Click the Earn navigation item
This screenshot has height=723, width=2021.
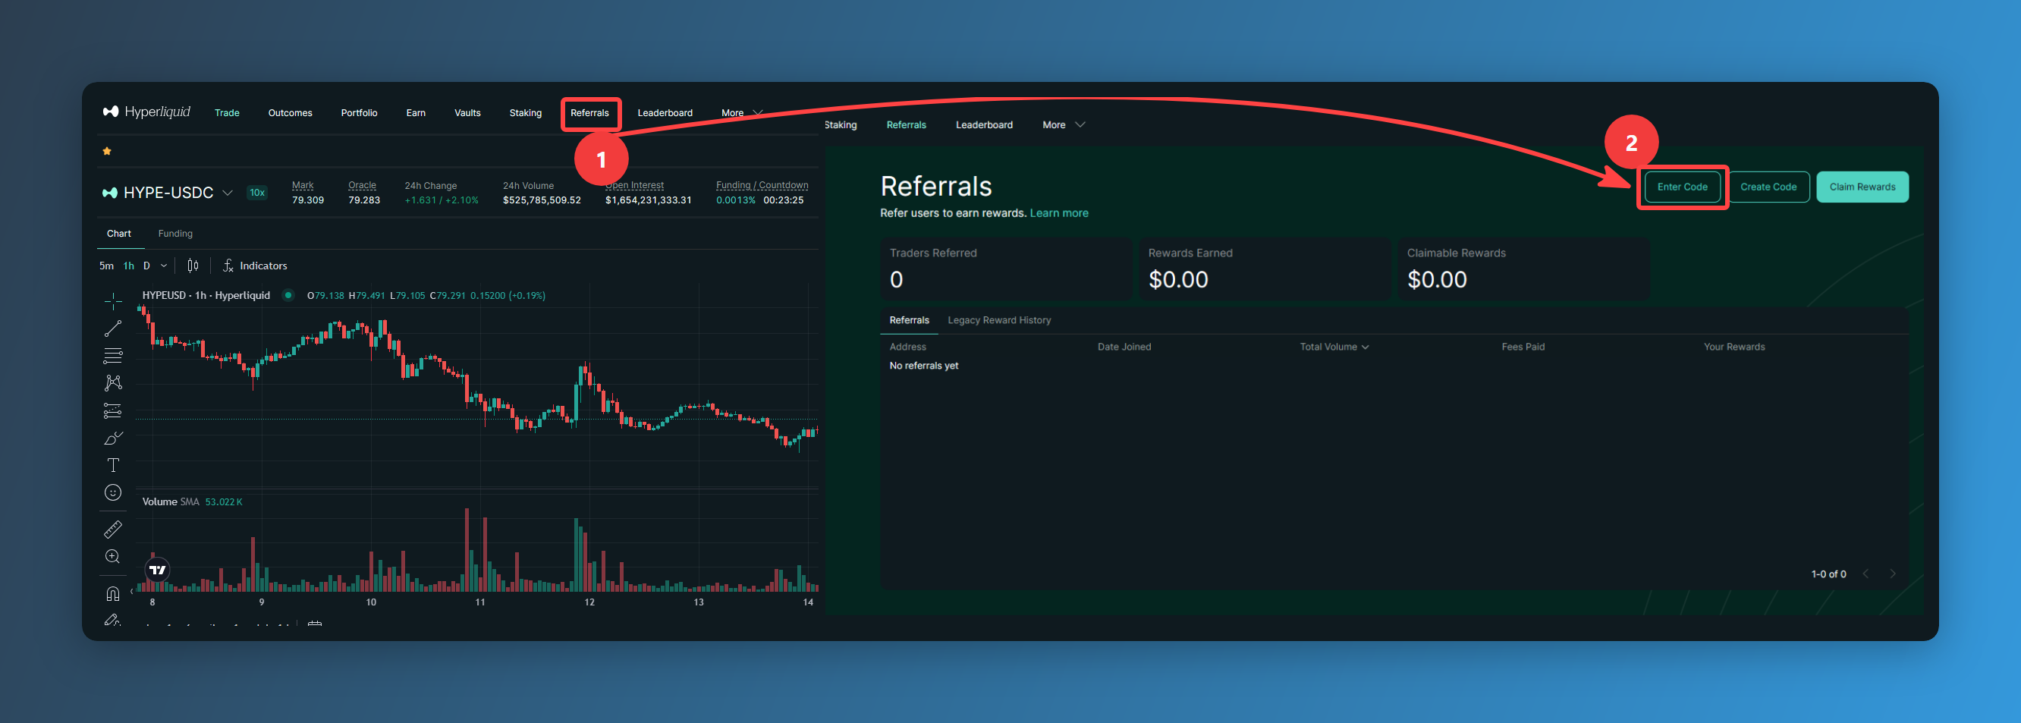click(x=416, y=113)
